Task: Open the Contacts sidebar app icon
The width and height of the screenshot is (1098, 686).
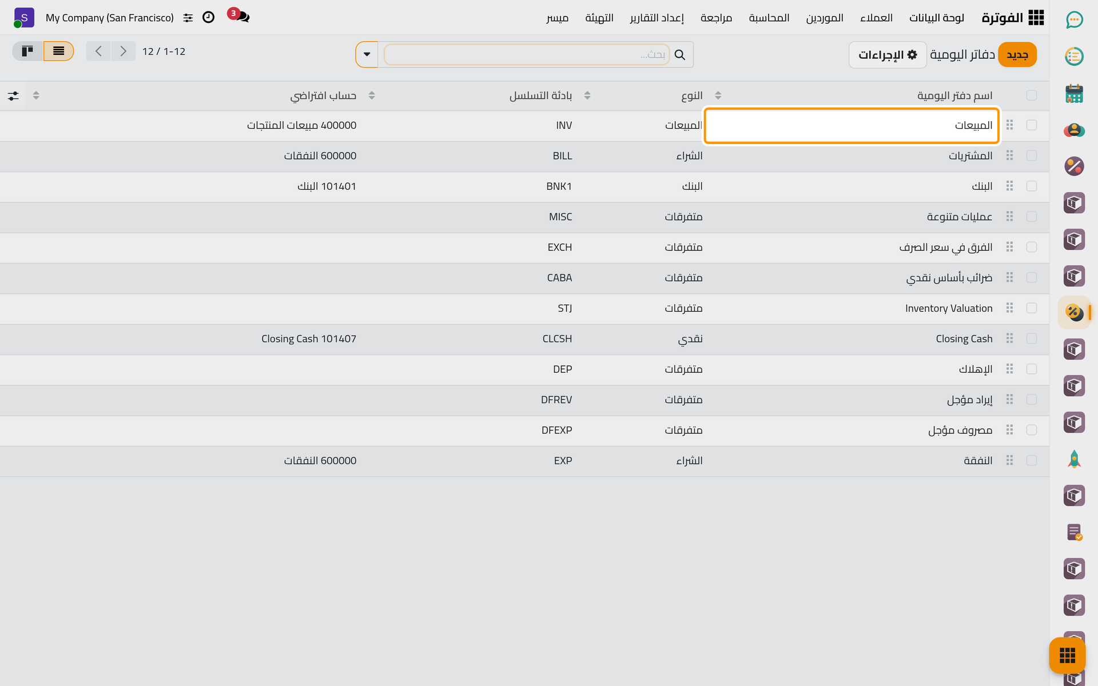Action: point(1074,130)
